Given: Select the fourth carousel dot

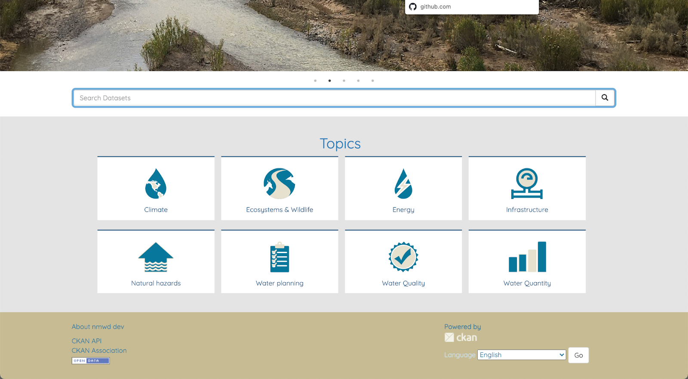Looking at the screenshot, I should (x=358, y=81).
